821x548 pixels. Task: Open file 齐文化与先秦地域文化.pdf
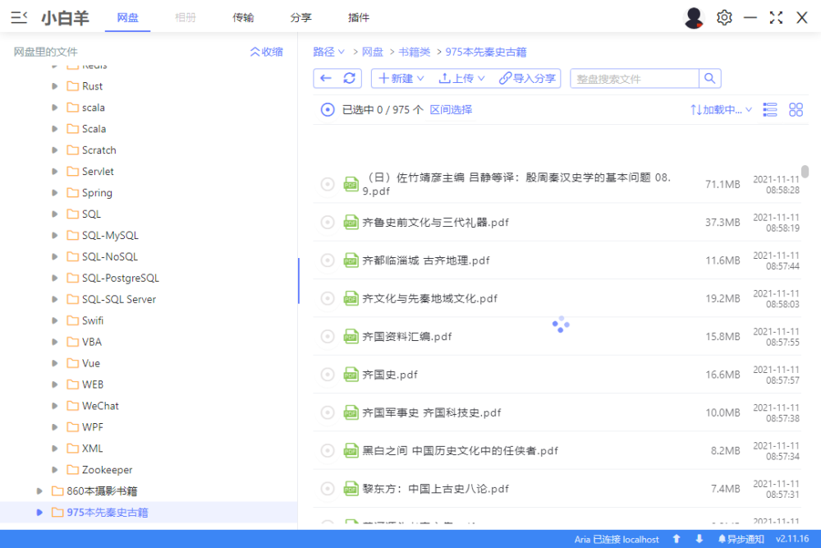[x=430, y=298]
